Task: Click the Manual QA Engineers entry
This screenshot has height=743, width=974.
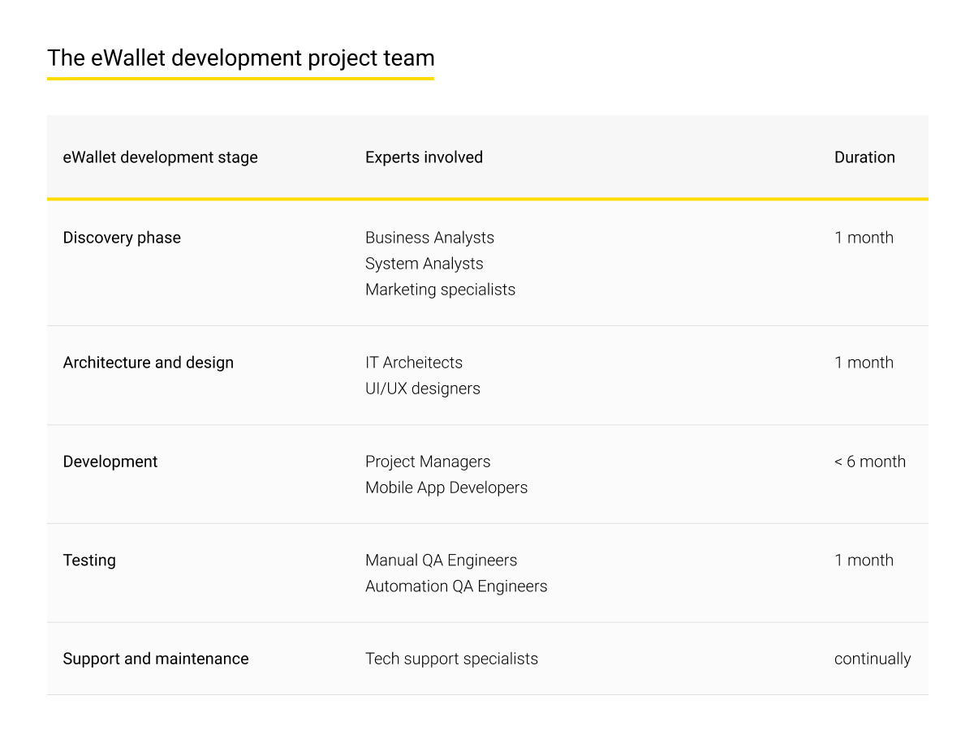Action: click(441, 560)
